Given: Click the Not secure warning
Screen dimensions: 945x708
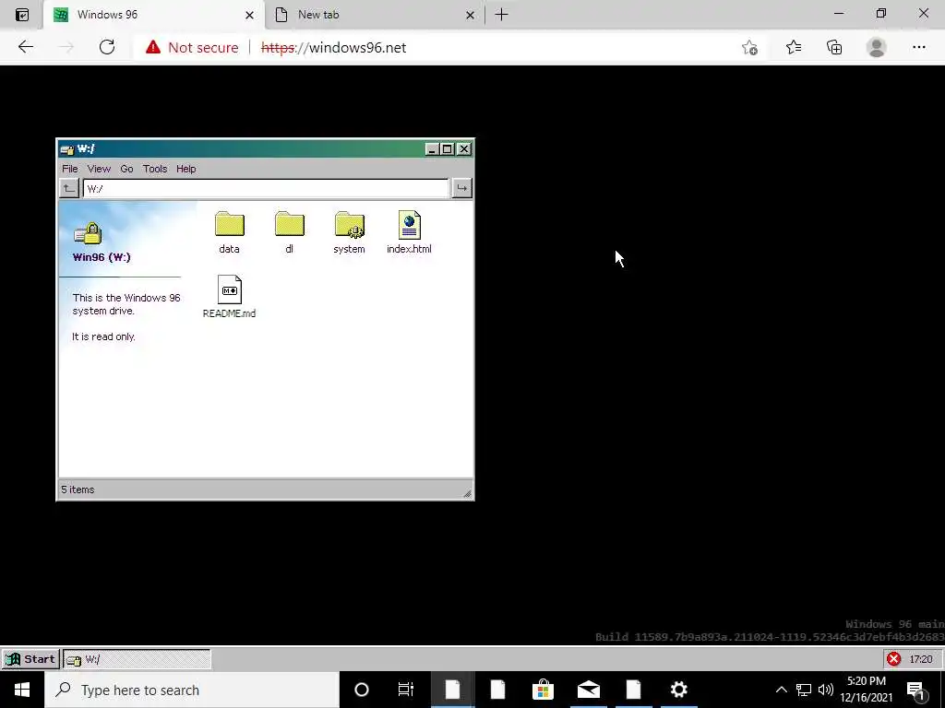Looking at the screenshot, I should pyautogui.click(x=192, y=48).
